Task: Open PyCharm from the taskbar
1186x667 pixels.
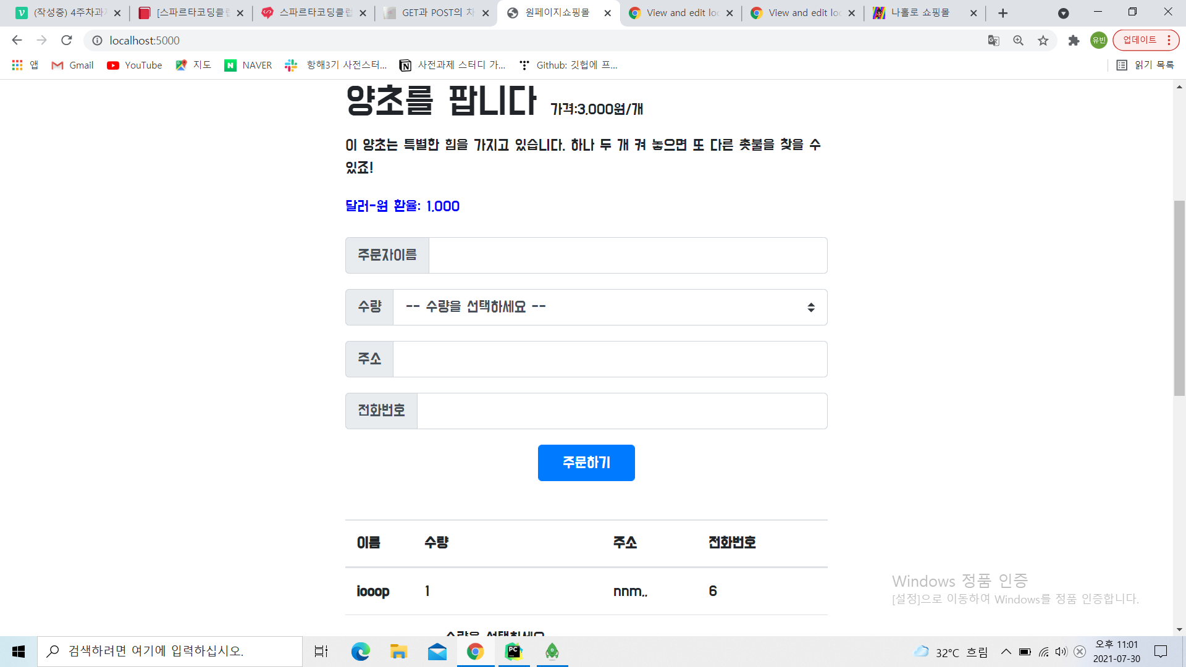Action: point(513,652)
